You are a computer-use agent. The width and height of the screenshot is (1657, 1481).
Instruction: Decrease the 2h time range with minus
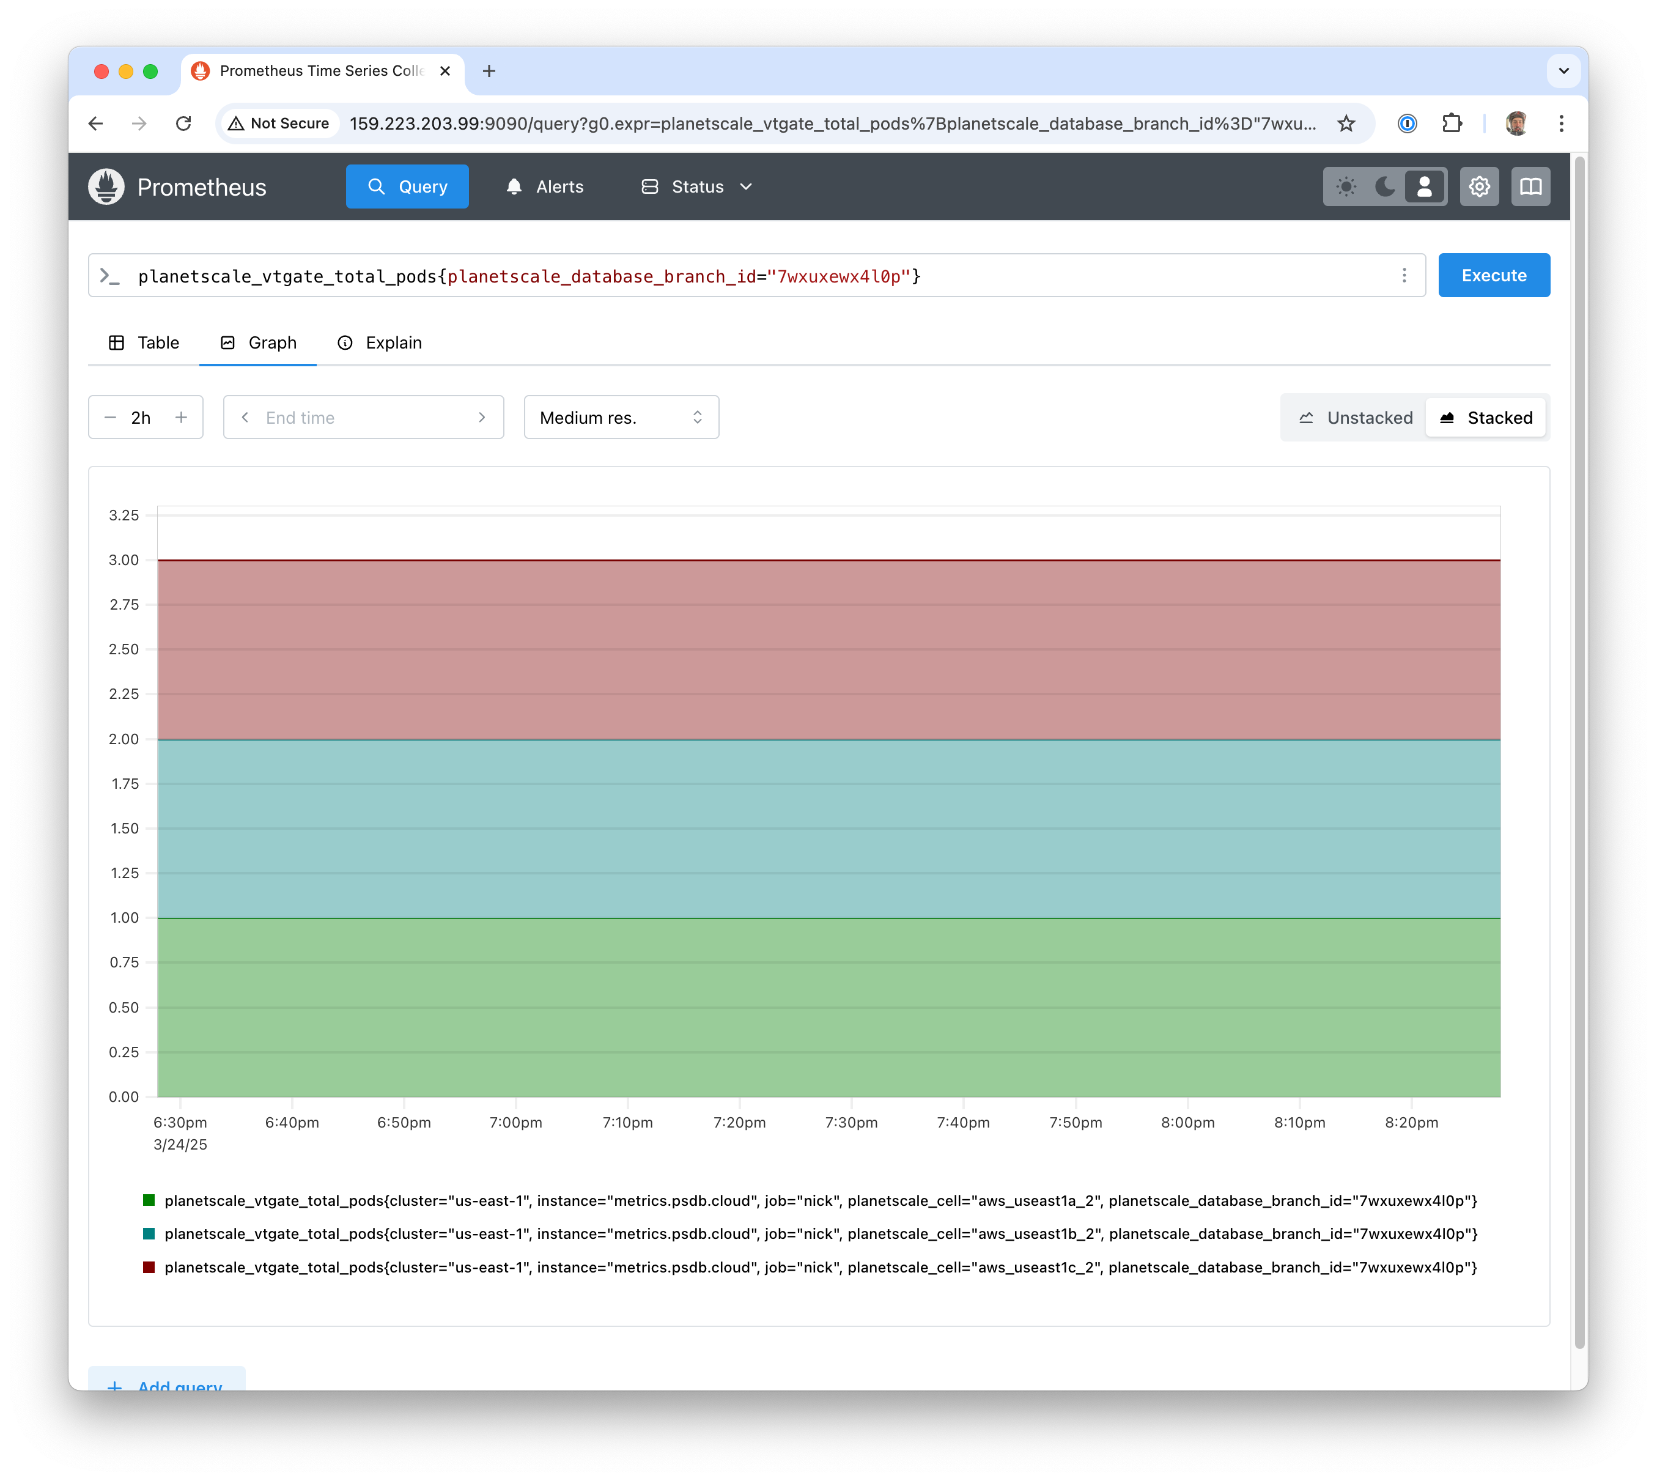tap(111, 418)
